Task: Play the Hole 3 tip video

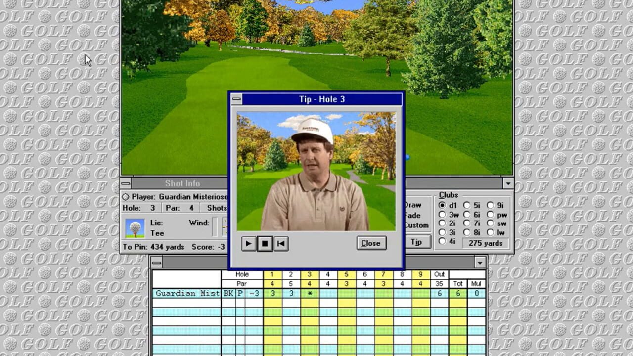Action: click(248, 243)
